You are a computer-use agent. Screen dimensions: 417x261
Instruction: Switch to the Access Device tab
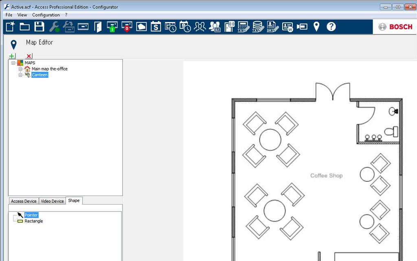pyautogui.click(x=24, y=201)
